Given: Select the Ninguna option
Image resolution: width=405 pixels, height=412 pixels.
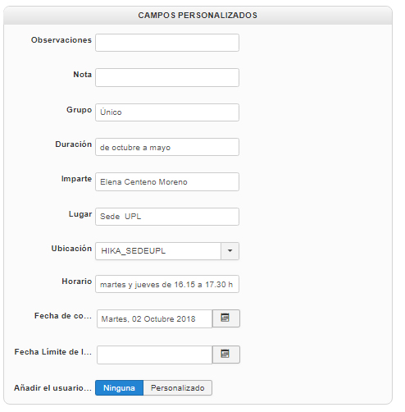Looking at the screenshot, I should pos(119,387).
